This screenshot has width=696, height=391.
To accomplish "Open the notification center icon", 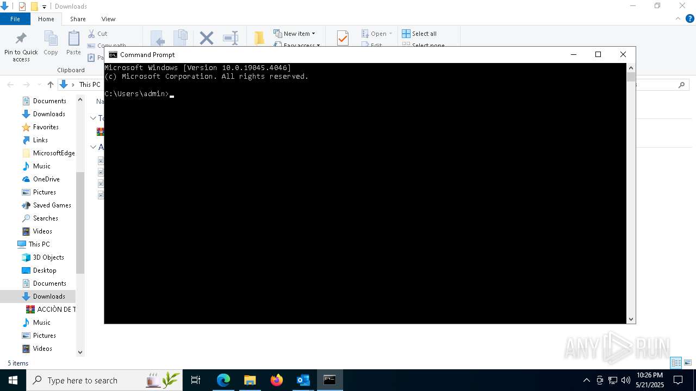I will click(x=678, y=380).
